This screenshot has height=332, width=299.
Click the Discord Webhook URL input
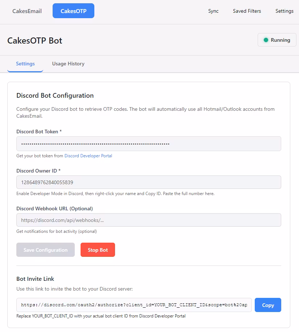click(148, 220)
